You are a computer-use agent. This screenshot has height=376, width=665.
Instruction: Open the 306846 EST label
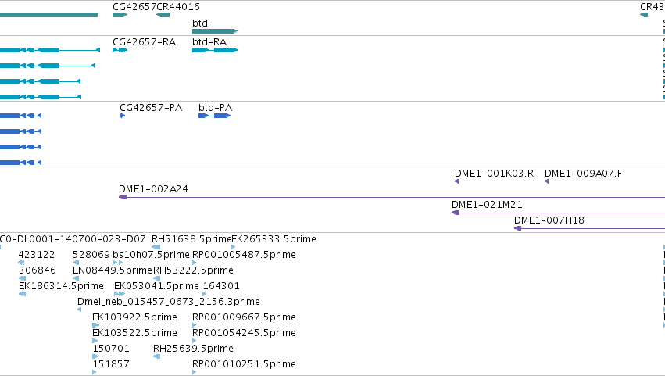38,270
